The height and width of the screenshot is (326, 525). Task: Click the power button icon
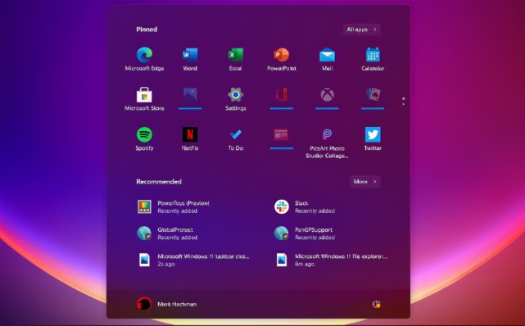pos(376,304)
